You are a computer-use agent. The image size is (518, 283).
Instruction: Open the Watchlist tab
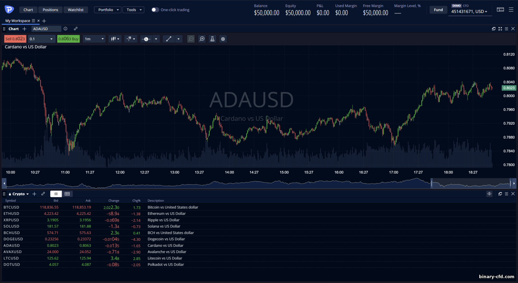pos(76,10)
